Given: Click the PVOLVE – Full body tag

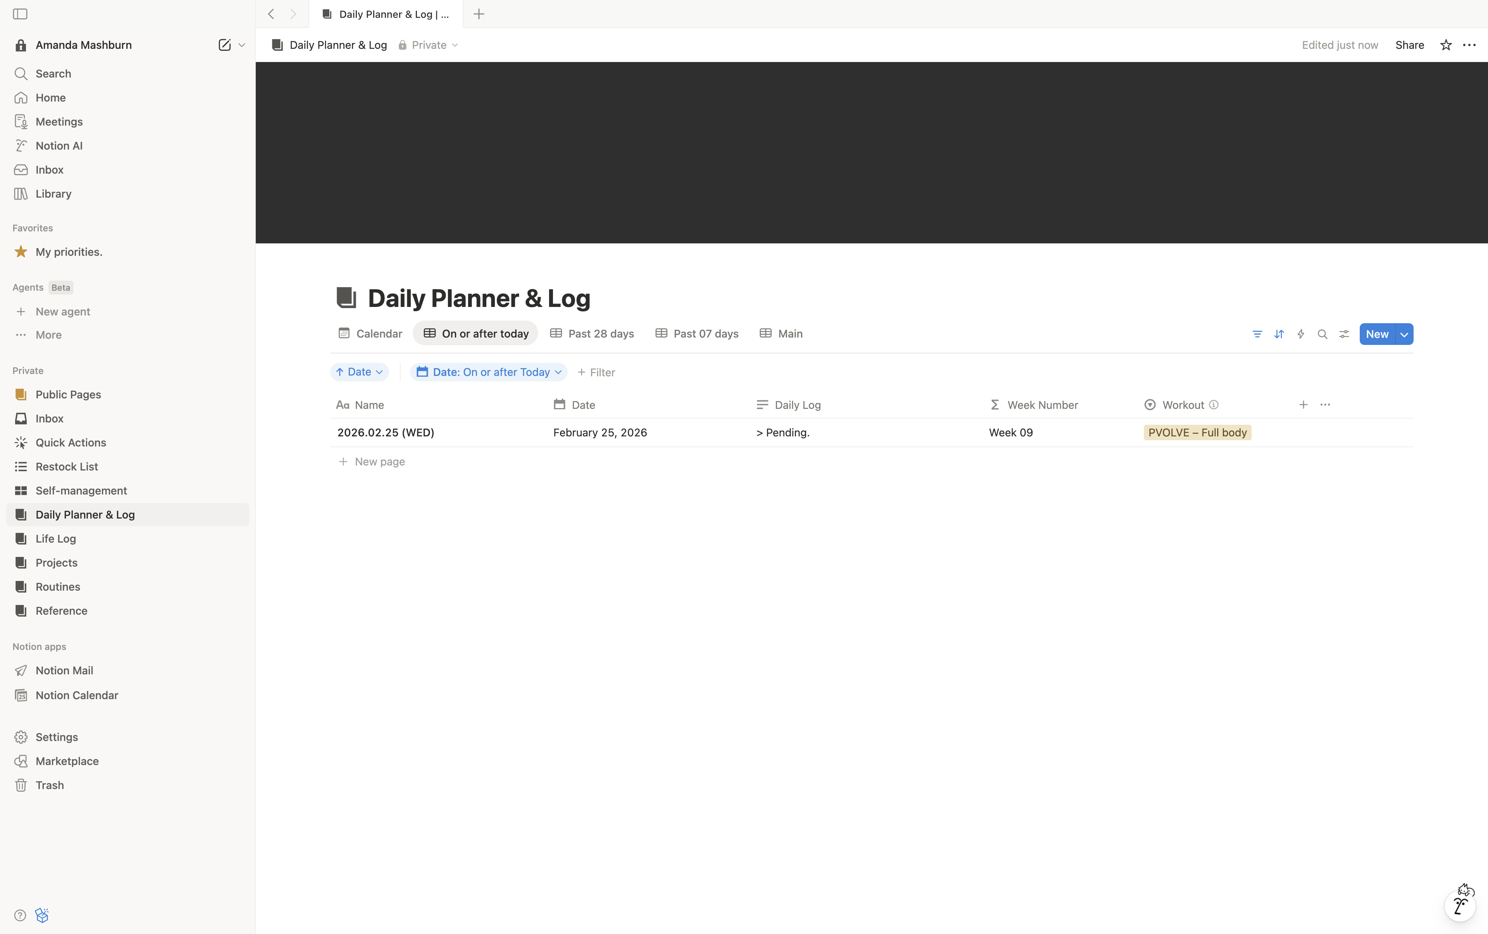Looking at the screenshot, I should [1197, 433].
